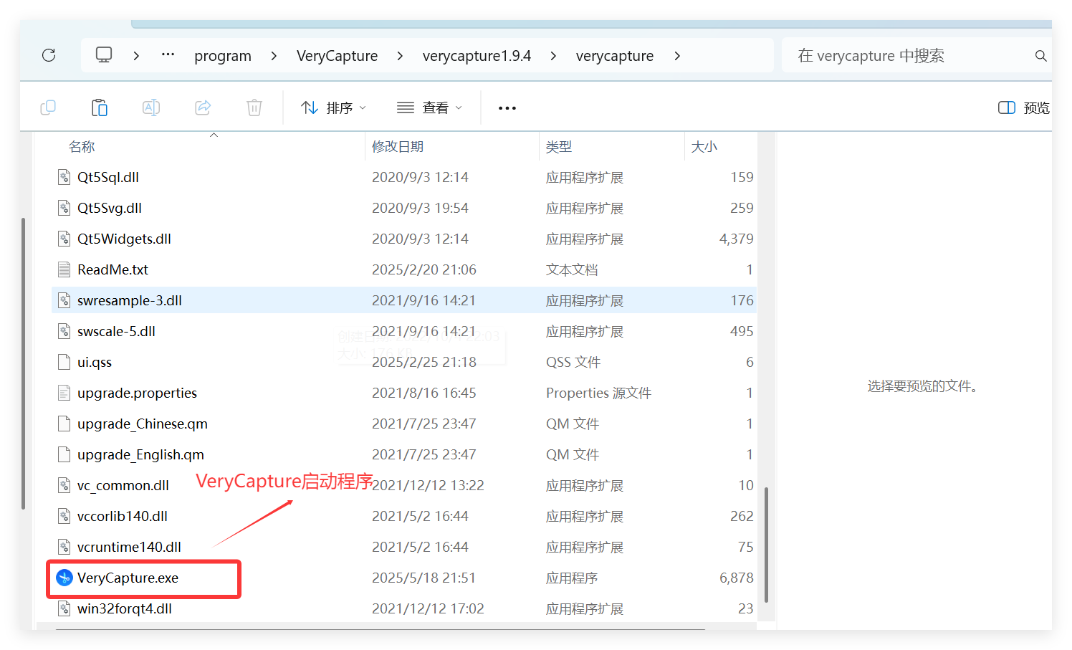
Task: Click the copy toolbar icon
Action: click(x=48, y=107)
